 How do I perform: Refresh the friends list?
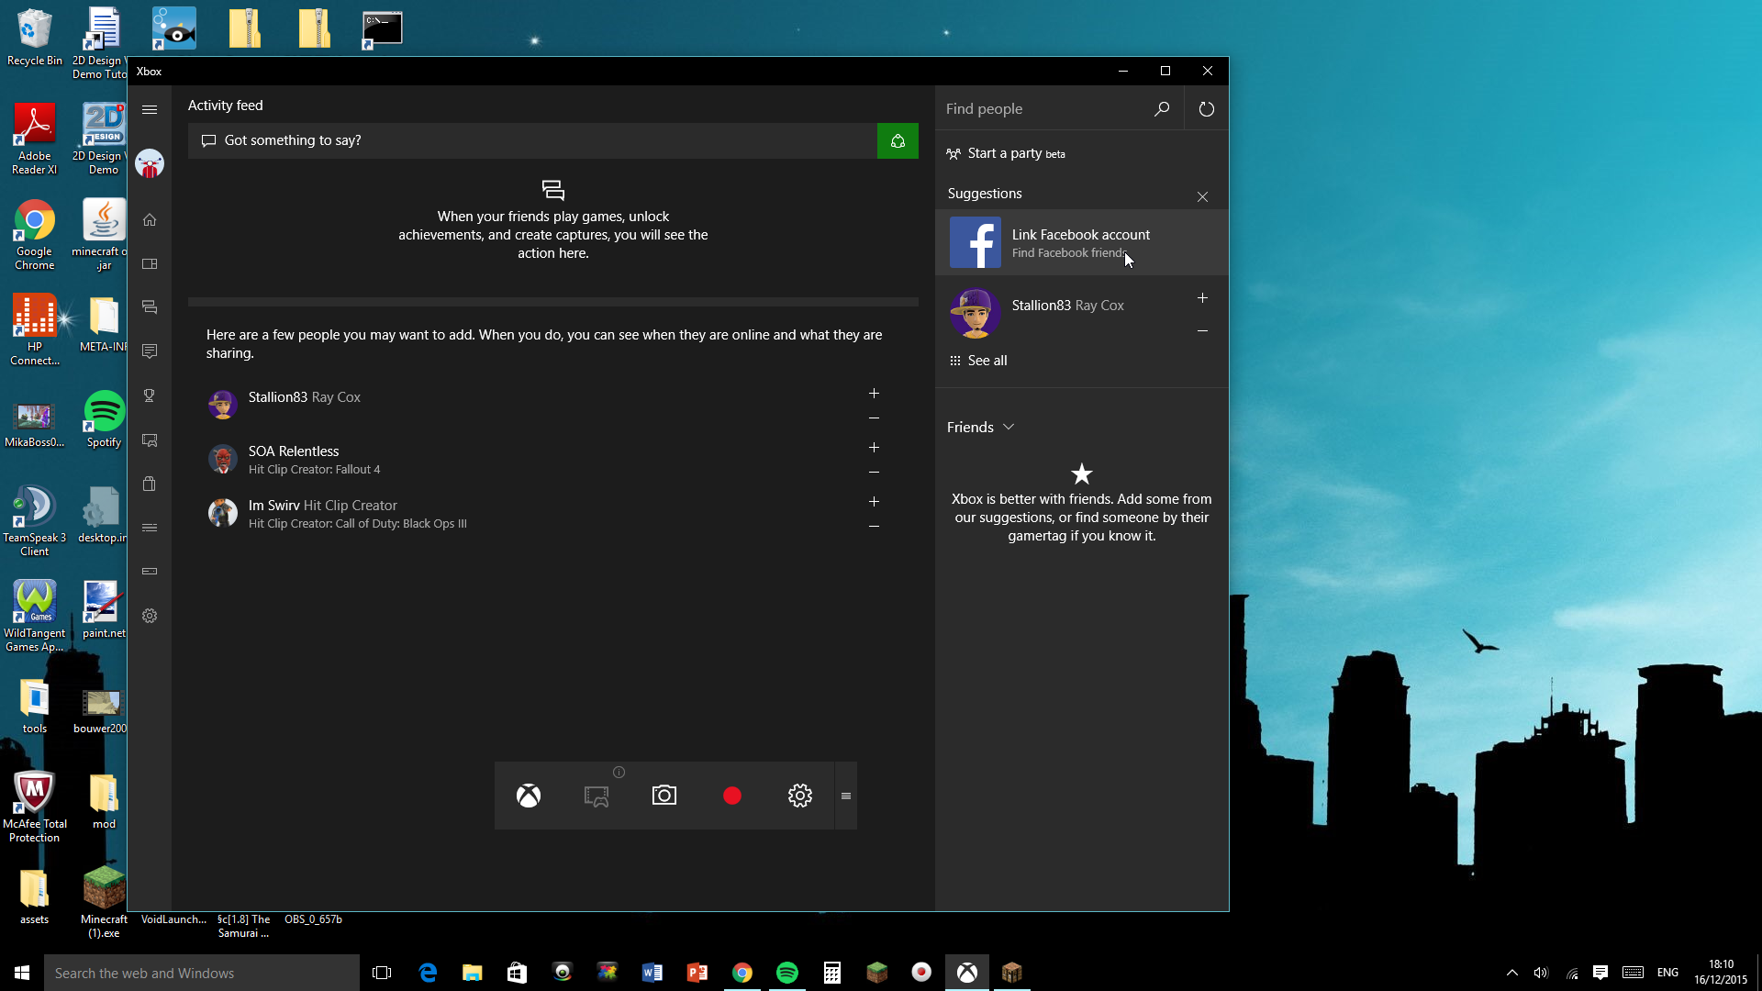point(1206,109)
